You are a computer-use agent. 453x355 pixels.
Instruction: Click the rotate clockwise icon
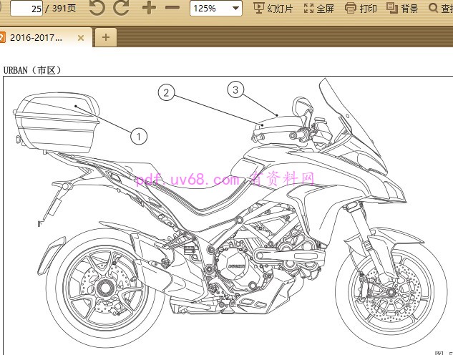(122, 9)
